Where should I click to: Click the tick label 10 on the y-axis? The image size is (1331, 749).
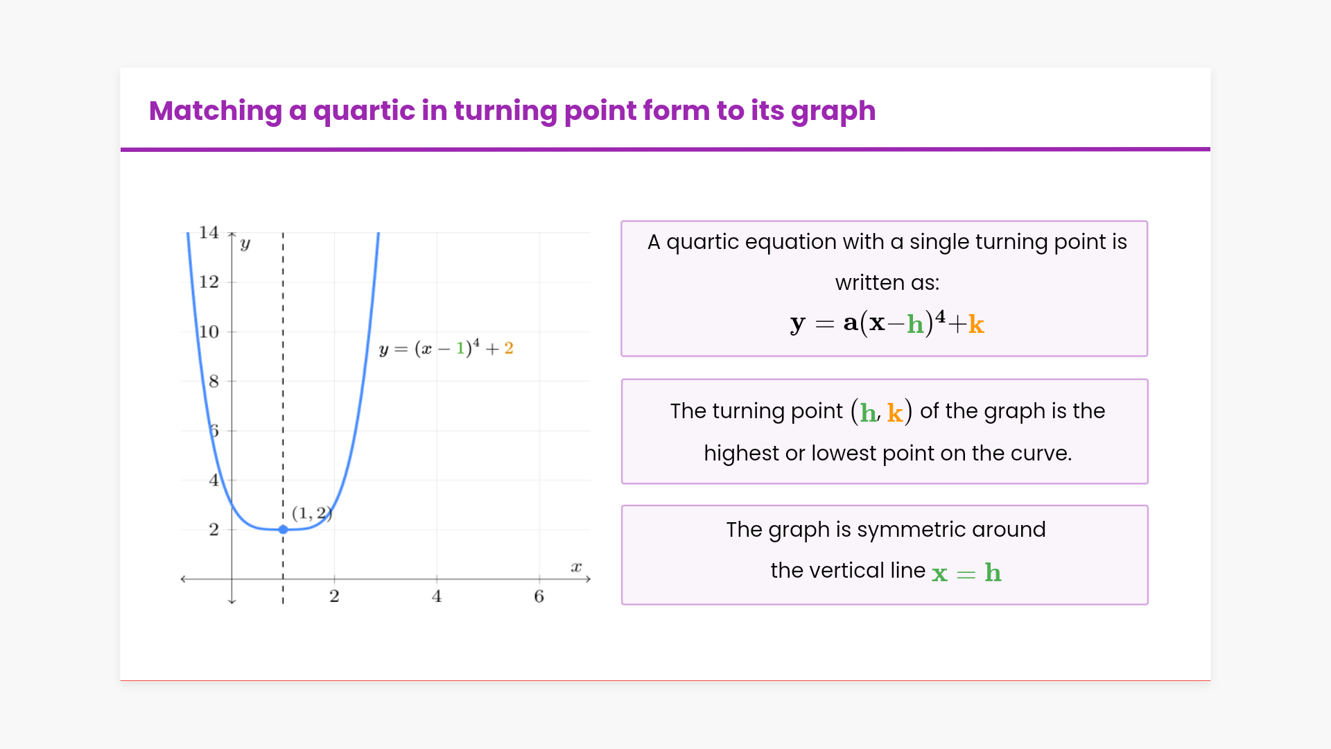209,332
